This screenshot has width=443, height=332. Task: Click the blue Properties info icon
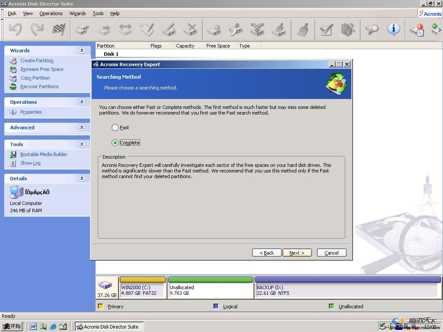394,29
